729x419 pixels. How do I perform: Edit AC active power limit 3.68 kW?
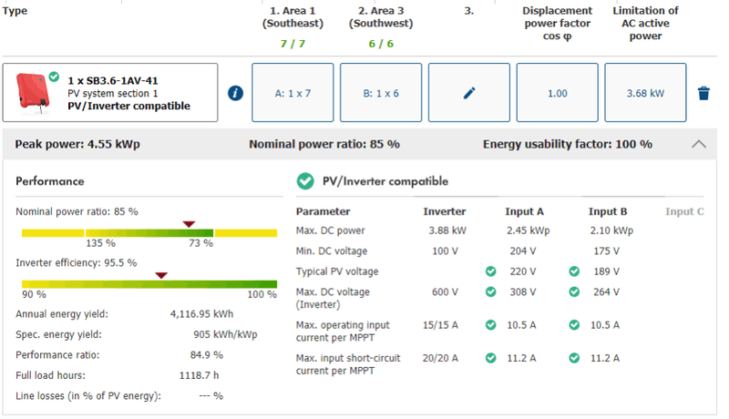[646, 93]
